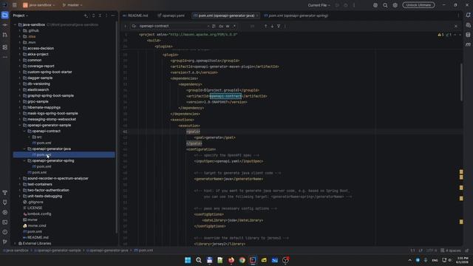The height and width of the screenshot is (266, 473).
Task: Expand replace field arrow in find bar
Action: (x=126, y=27)
